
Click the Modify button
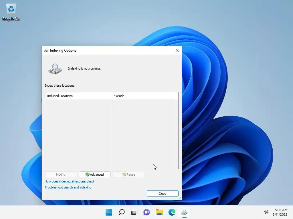click(61, 175)
